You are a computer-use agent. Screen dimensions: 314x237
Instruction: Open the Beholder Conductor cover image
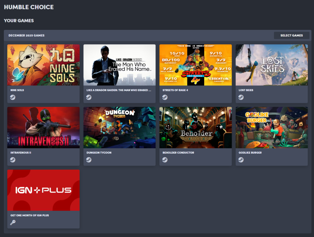tap(196, 128)
